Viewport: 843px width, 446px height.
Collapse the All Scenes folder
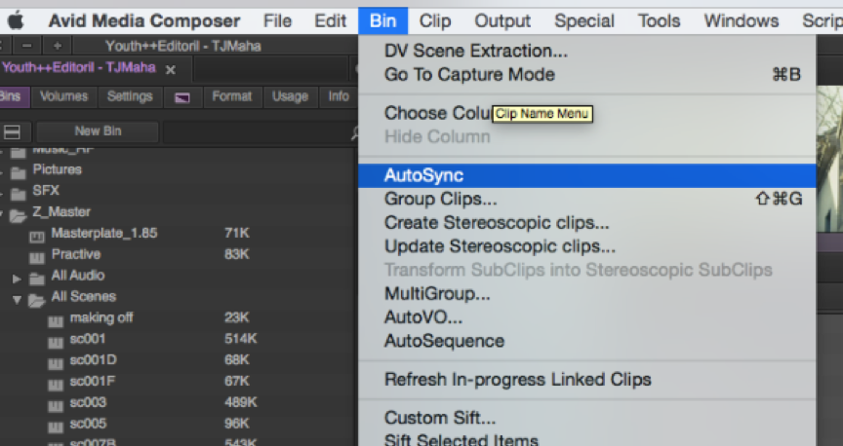[17, 299]
